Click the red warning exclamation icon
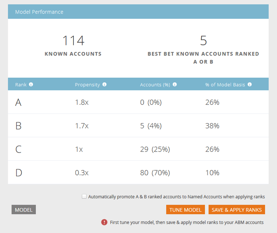This screenshot has height=233, width=277. pyautogui.click(x=104, y=222)
